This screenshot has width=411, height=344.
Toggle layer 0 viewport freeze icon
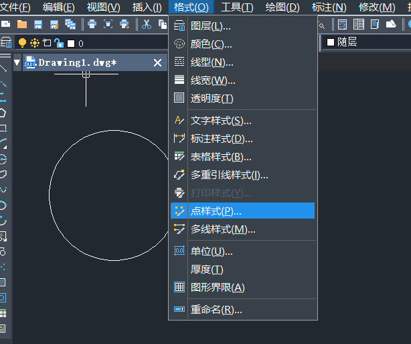click(x=47, y=42)
